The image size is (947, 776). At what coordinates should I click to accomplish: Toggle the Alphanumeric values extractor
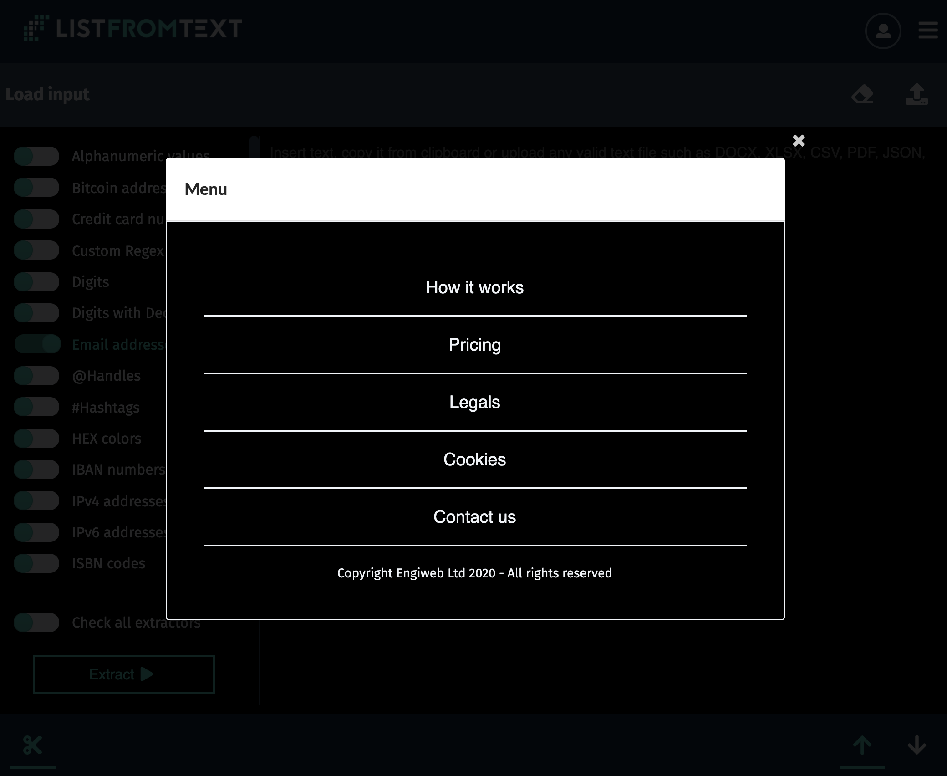(36, 156)
